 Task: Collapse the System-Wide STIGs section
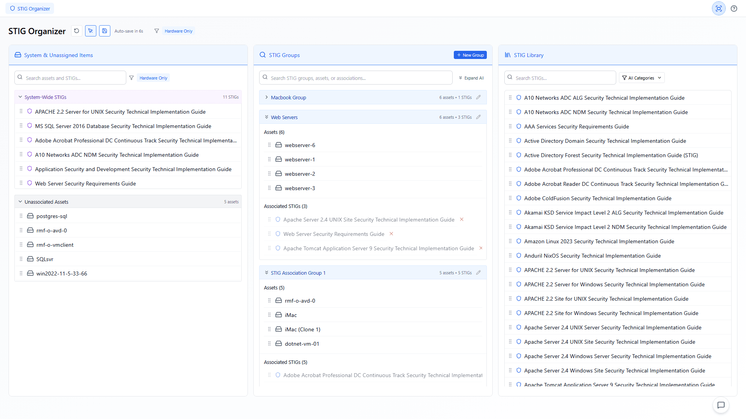[20, 97]
